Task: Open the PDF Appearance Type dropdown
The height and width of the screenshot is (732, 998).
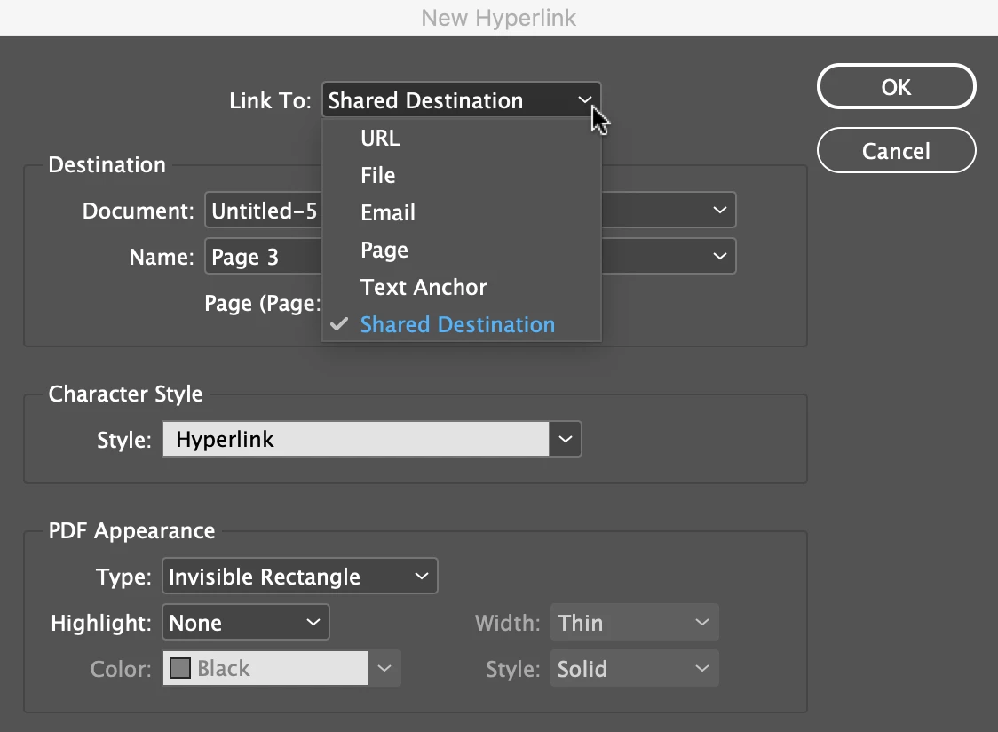Action: pyautogui.click(x=300, y=576)
